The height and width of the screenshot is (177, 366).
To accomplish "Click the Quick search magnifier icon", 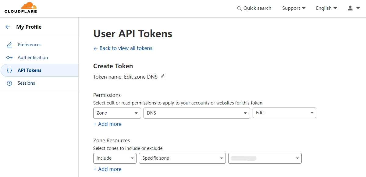I will tap(239, 8).
